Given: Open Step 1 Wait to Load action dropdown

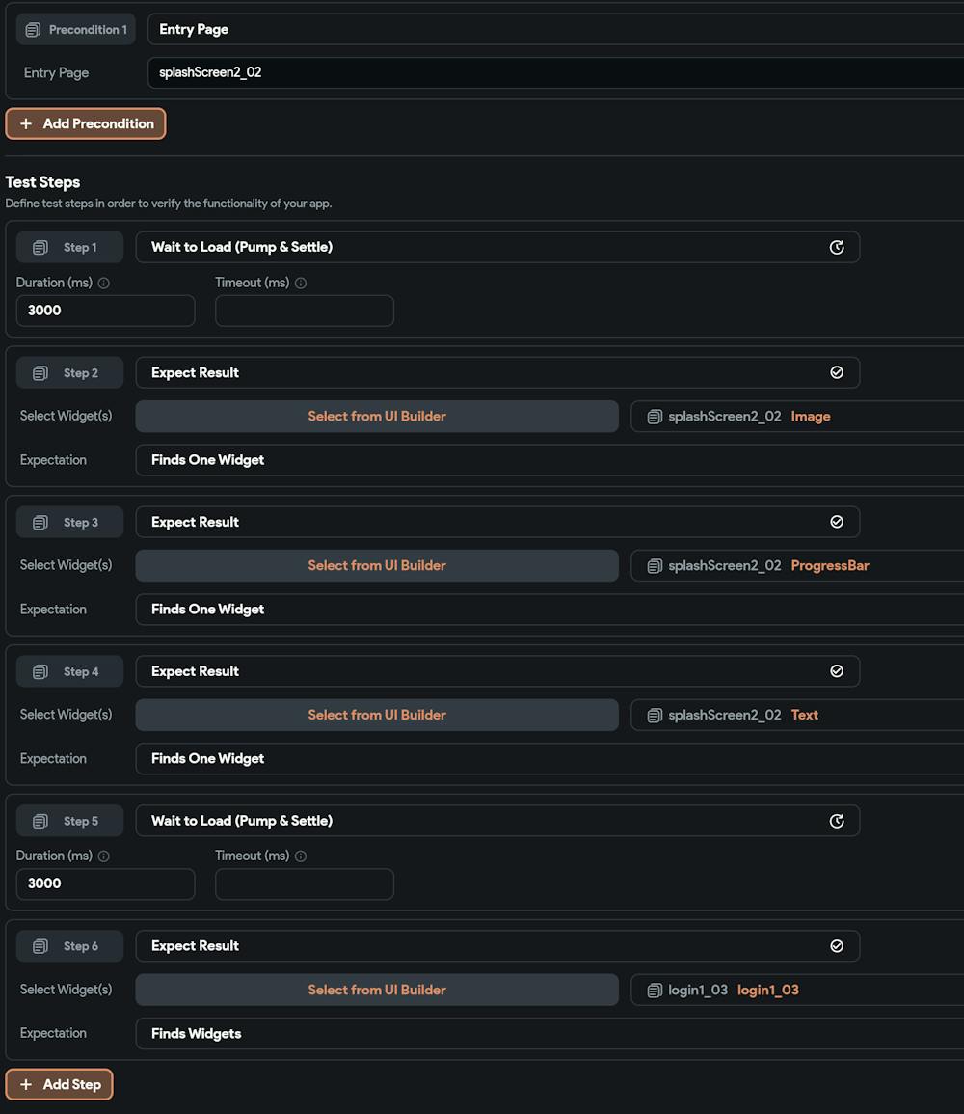Looking at the screenshot, I should [497, 247].
